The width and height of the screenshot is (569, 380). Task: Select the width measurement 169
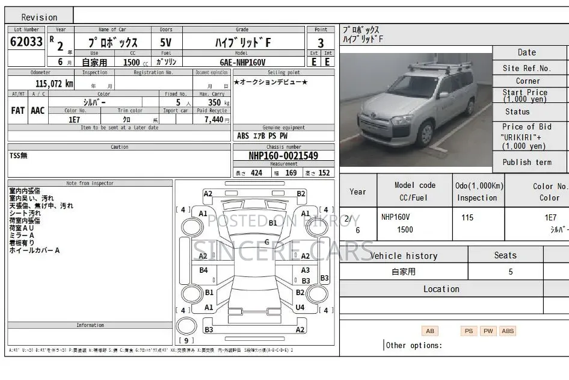click(291, 173)
